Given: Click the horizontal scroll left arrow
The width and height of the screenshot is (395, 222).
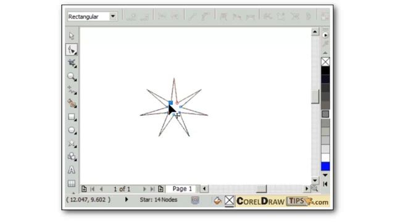Looking at the screenshot, I should click(204, 189).
